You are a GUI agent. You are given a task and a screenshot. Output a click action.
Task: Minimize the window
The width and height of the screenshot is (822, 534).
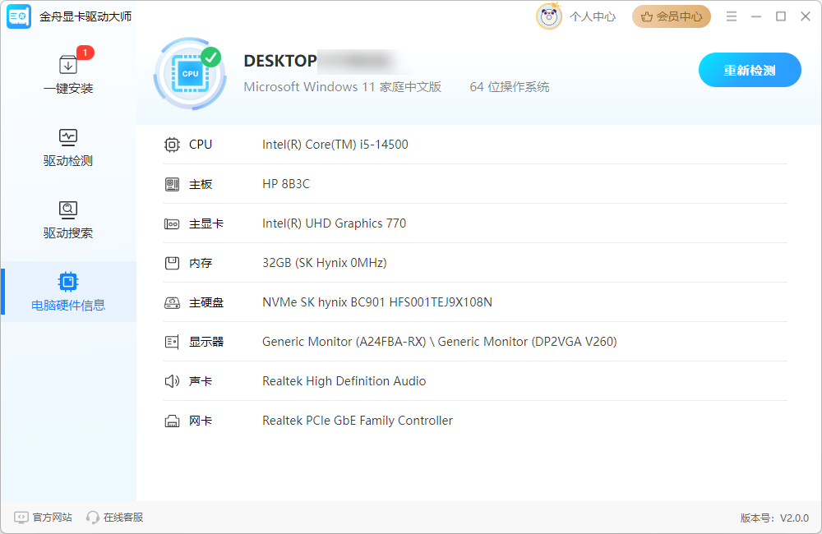click(x=756, y=16)
